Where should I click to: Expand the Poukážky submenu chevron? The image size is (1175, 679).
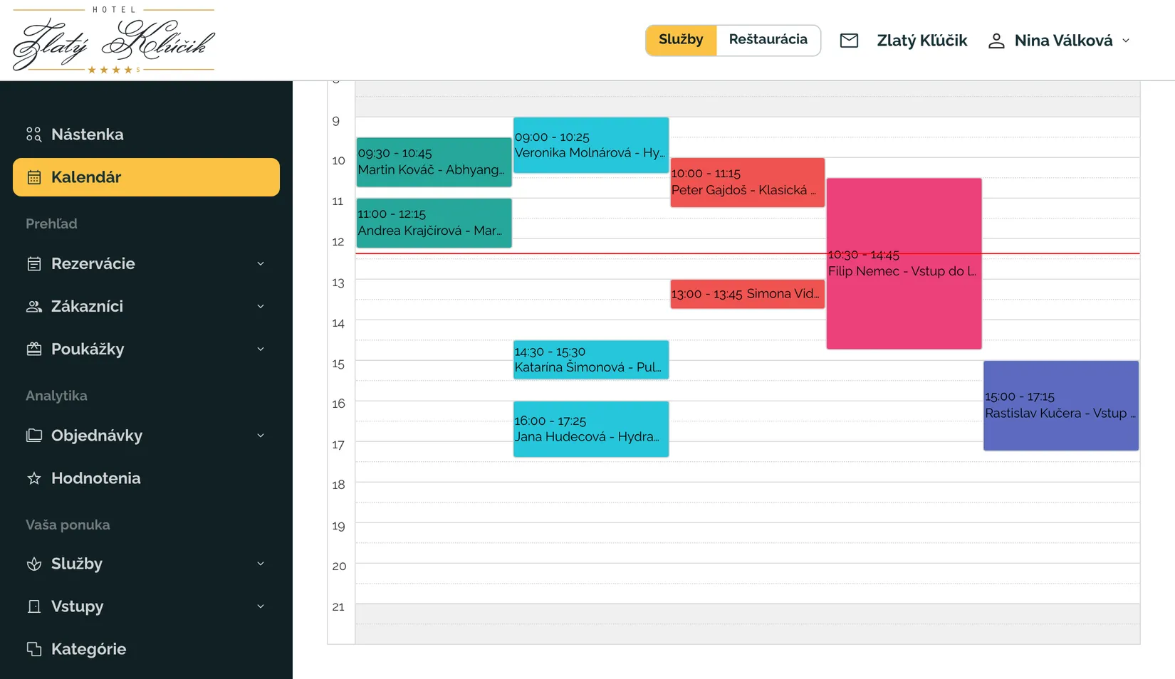[x=261, y=349]
